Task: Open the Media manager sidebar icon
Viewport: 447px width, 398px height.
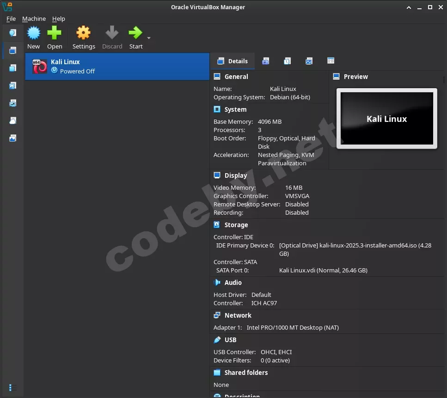Action: 12,85
